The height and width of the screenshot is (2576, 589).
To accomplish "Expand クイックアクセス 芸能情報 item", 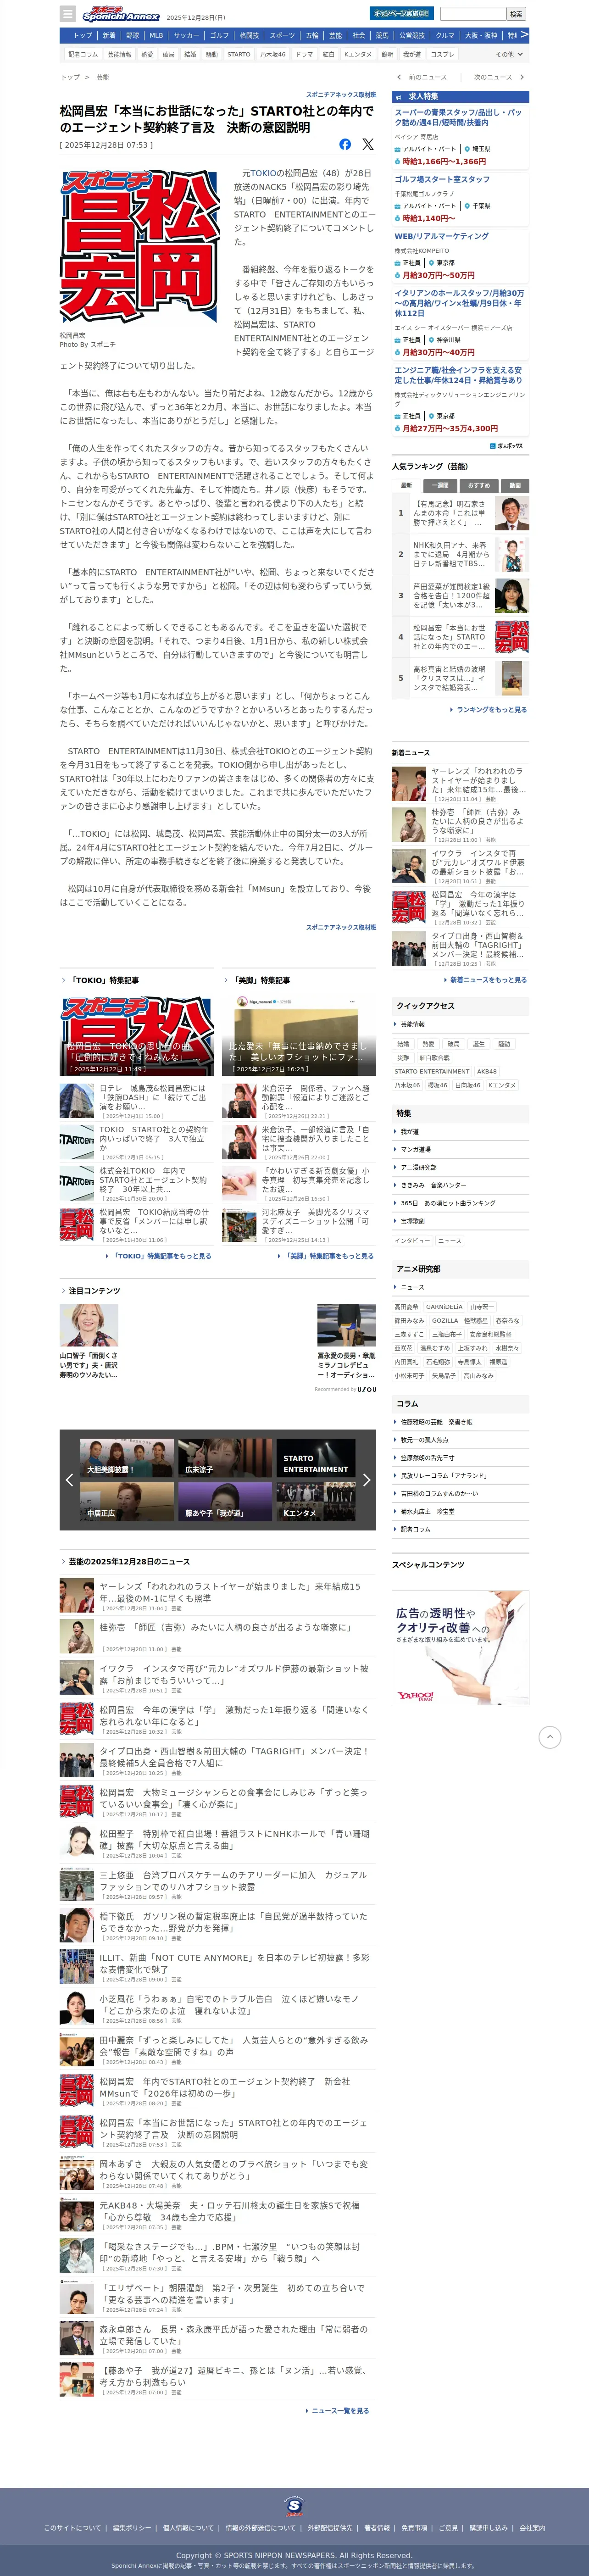I will tap(460, 1024).
